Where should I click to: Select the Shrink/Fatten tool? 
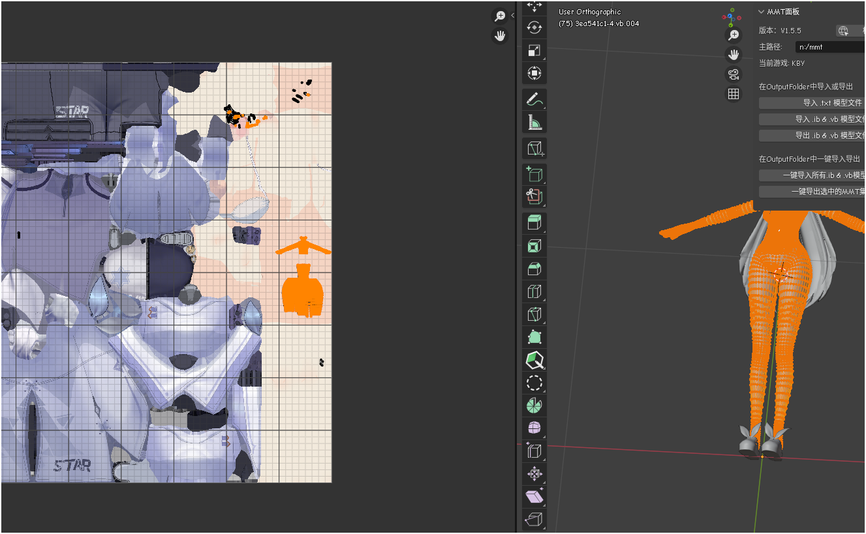click(534, 473)
